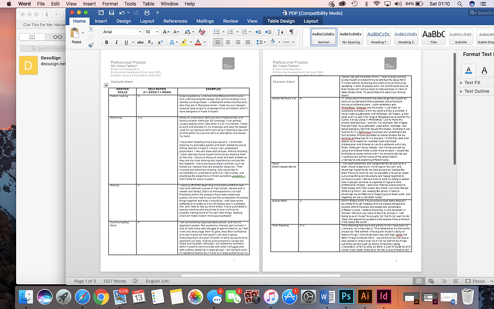
Task: Save the document using the floppy disk icon
Action: point(111,13)
